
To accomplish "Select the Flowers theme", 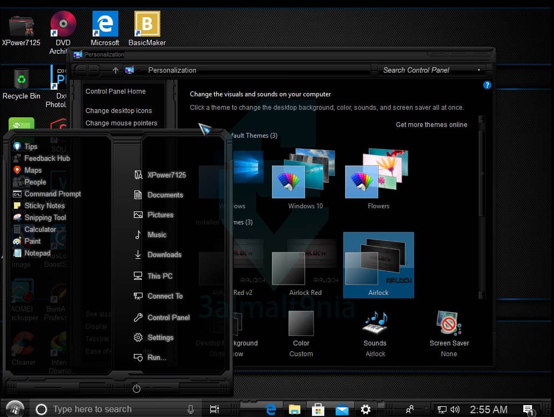I will [x=378, y=179].
